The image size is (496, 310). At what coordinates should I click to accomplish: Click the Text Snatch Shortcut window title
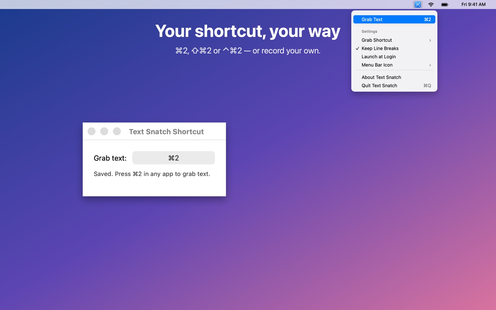[x=166, y=132]
